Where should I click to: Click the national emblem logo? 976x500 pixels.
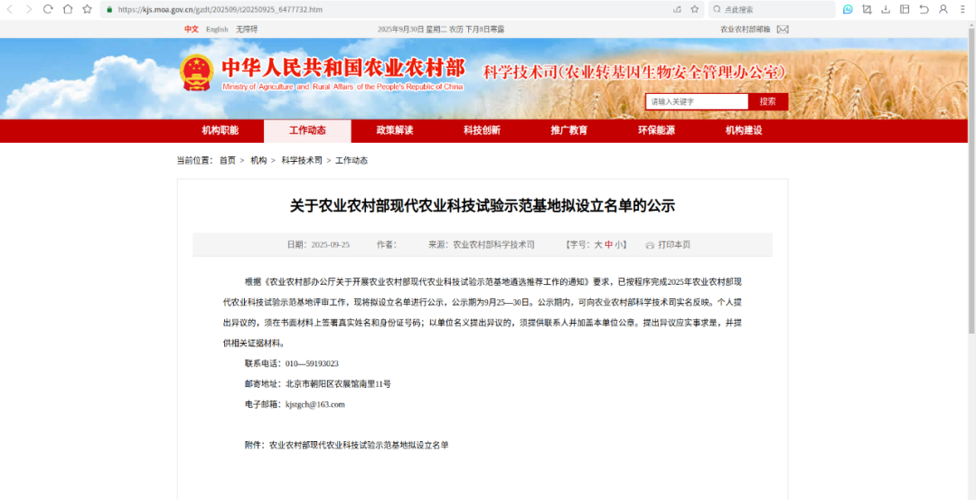point(197,73)
